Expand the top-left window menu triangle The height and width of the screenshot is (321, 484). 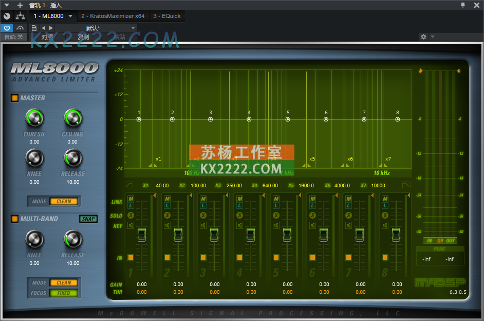7,5
